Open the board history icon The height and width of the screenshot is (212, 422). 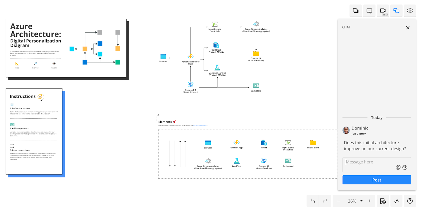(x=383, y=201)
